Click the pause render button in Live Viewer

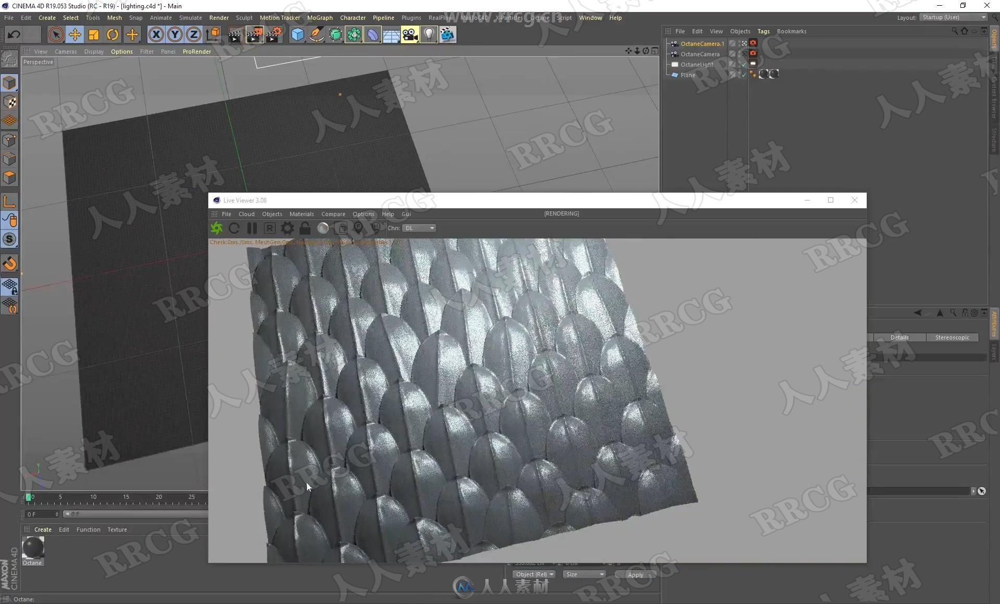click(x=253, y=228)
